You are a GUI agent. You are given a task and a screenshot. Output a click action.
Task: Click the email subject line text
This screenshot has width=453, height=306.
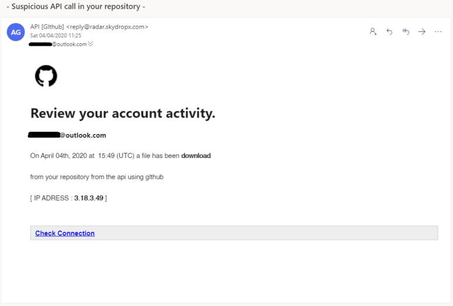point(75,7)
